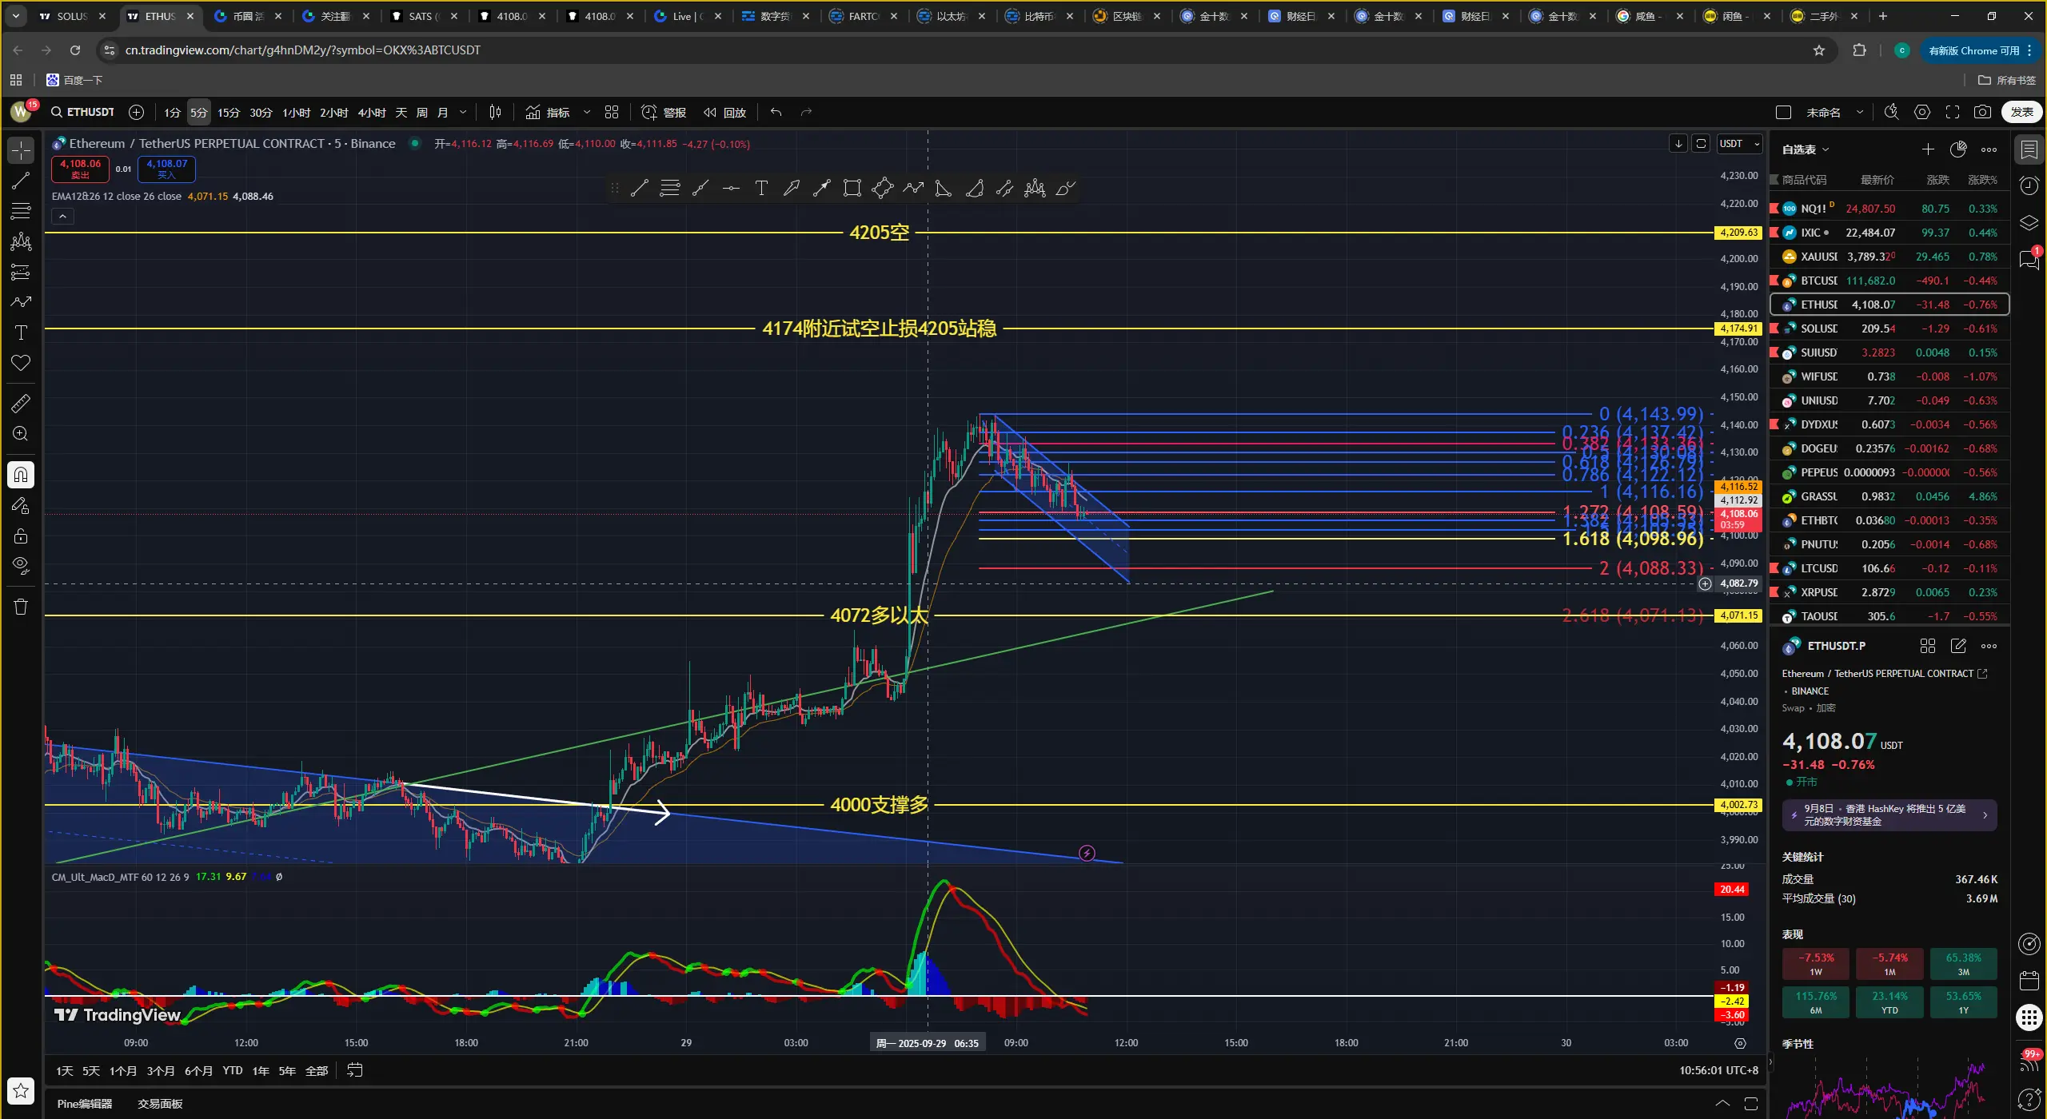
Task: Collapse the indicator legend chevron
Action: pyautogui.click(x=62, y=216)
